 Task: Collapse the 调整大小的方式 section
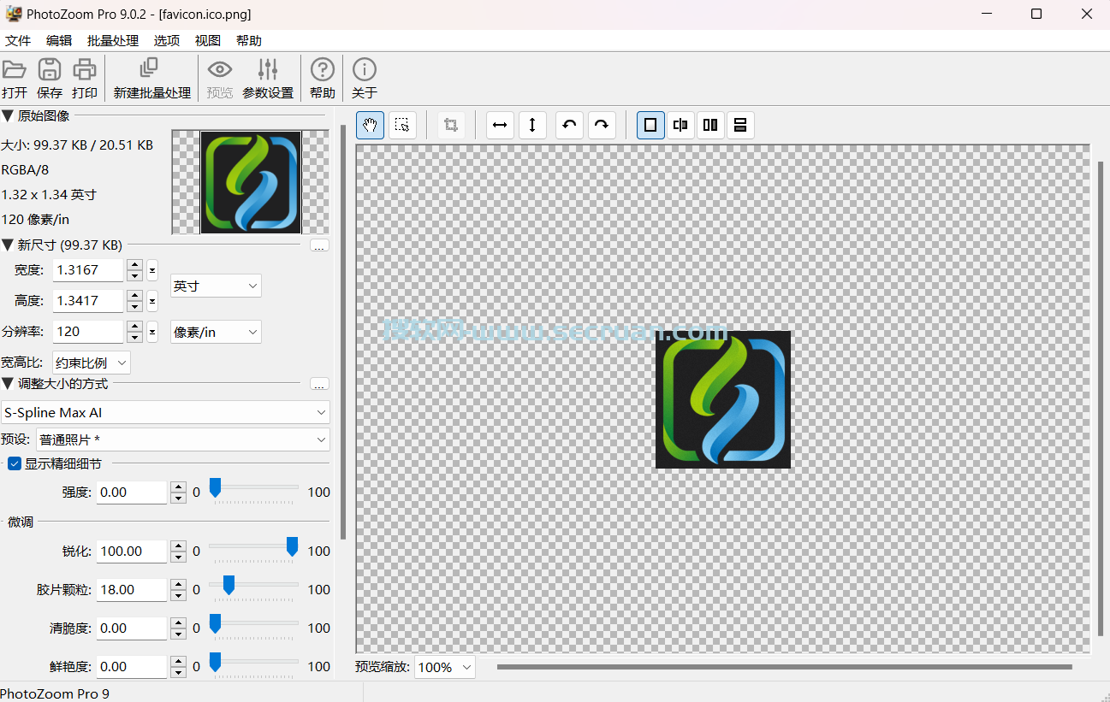tap(7, 384)
